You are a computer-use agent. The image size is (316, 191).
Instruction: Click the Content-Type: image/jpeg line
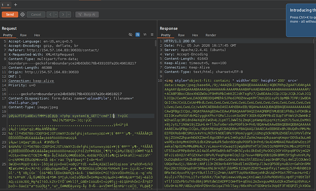[x=33, y=107]
